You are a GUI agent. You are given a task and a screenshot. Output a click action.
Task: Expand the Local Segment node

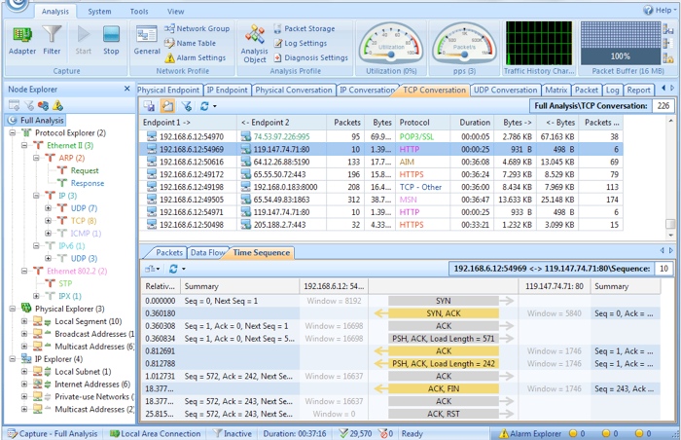pyautogui.click(x=24, y=321)
